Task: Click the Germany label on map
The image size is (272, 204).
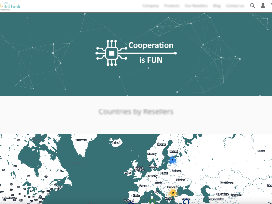Action: [x=152, y=176]
